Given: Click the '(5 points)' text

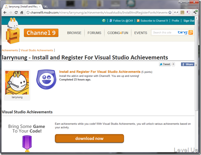Looking at the screenshot, I should 147,72.
